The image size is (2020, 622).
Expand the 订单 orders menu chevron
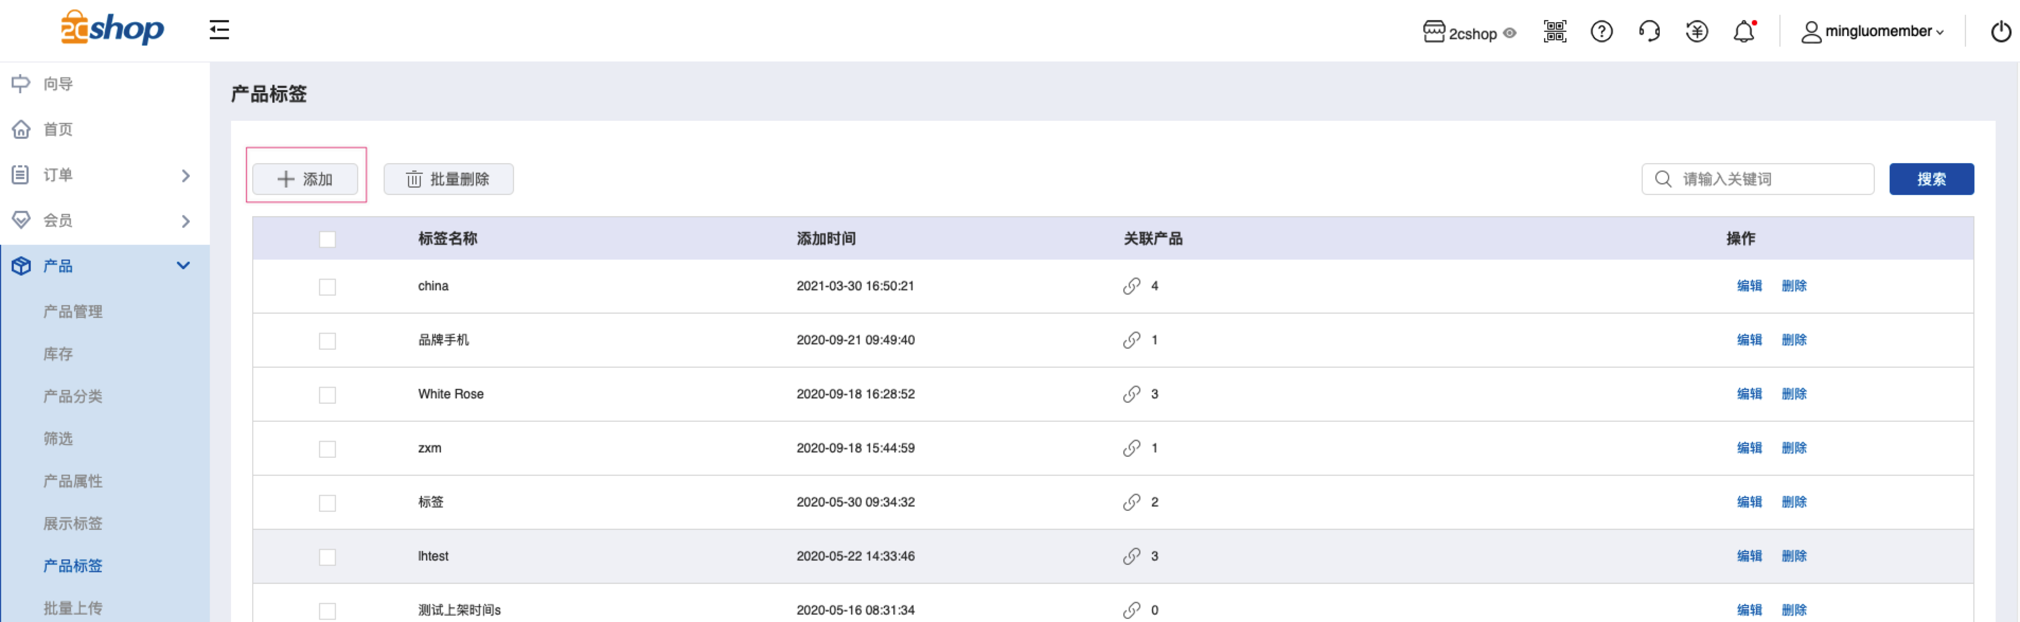[186, 175]
